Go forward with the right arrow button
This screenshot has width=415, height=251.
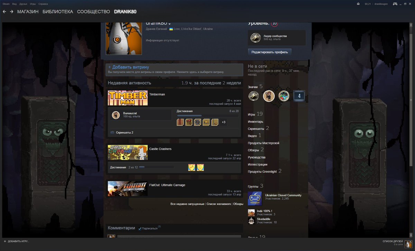pos(11,12)
